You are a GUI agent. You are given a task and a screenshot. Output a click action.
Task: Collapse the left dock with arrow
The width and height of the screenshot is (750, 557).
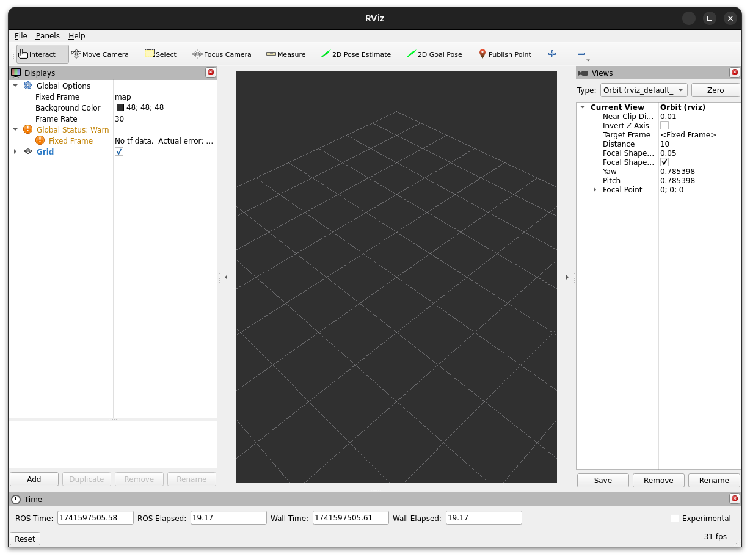pos(226,277)
